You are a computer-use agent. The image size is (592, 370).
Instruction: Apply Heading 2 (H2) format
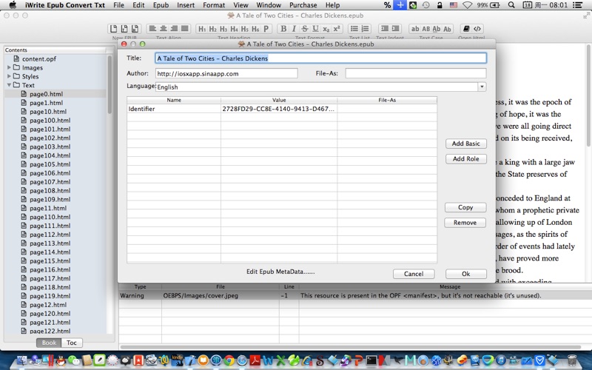(212, 29)
